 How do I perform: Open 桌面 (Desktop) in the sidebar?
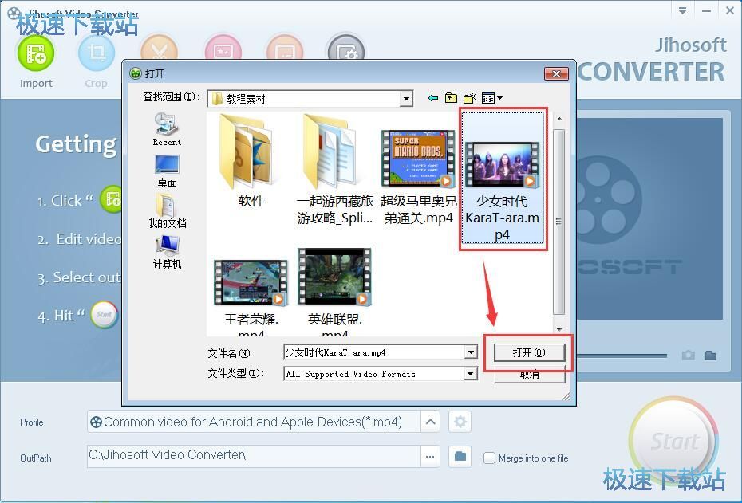(x=167, y=171)
